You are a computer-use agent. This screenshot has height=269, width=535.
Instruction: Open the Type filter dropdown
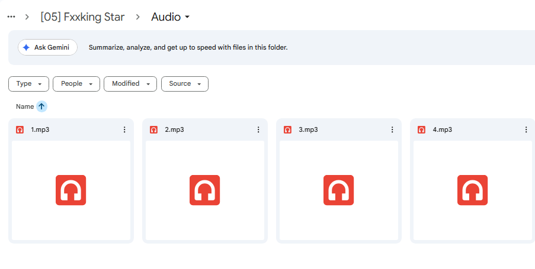(x=28, y=84)
